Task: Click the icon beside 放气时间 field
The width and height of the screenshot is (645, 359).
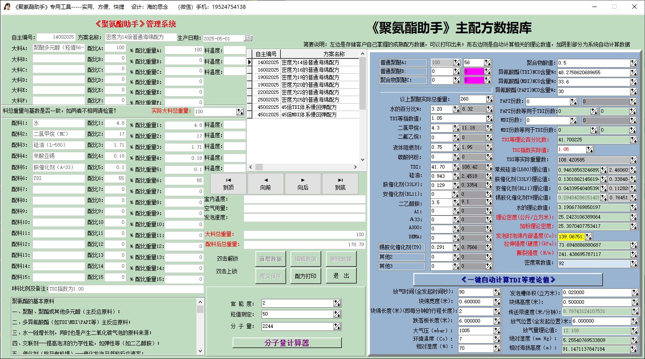Action: tap(497, 292)
